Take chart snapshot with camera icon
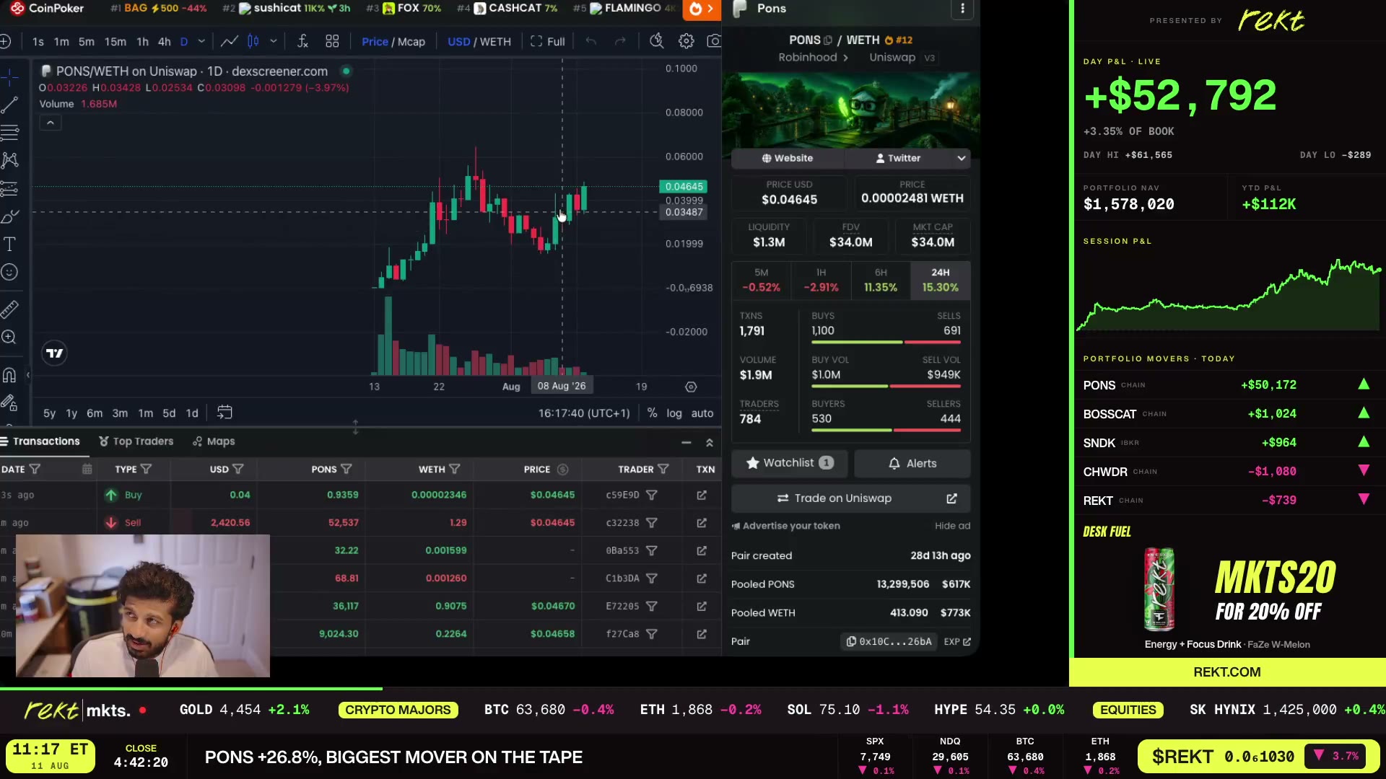The width and height of the screenshot is (1386, 779). click(713, 41)
